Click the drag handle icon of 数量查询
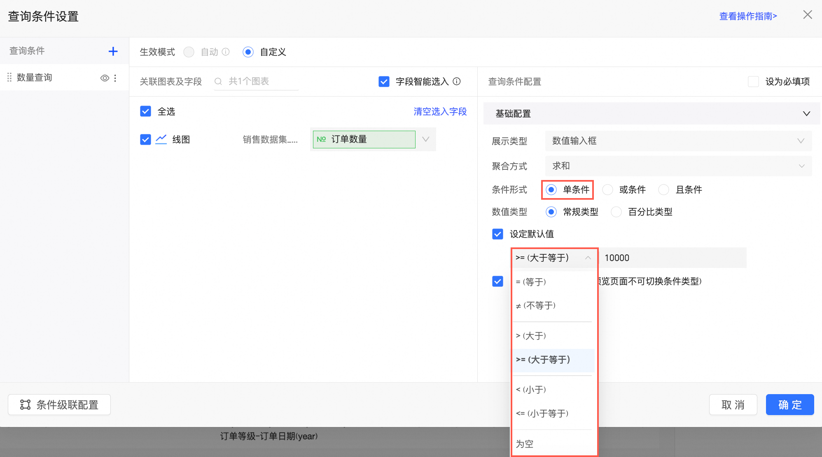This screenshot has height=457, width=822. pos(9,78)
